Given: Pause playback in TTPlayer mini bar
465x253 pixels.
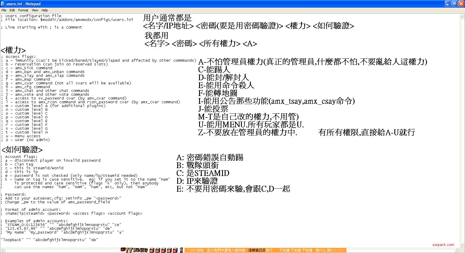Looking at the screenshot, I should point(163,250).
